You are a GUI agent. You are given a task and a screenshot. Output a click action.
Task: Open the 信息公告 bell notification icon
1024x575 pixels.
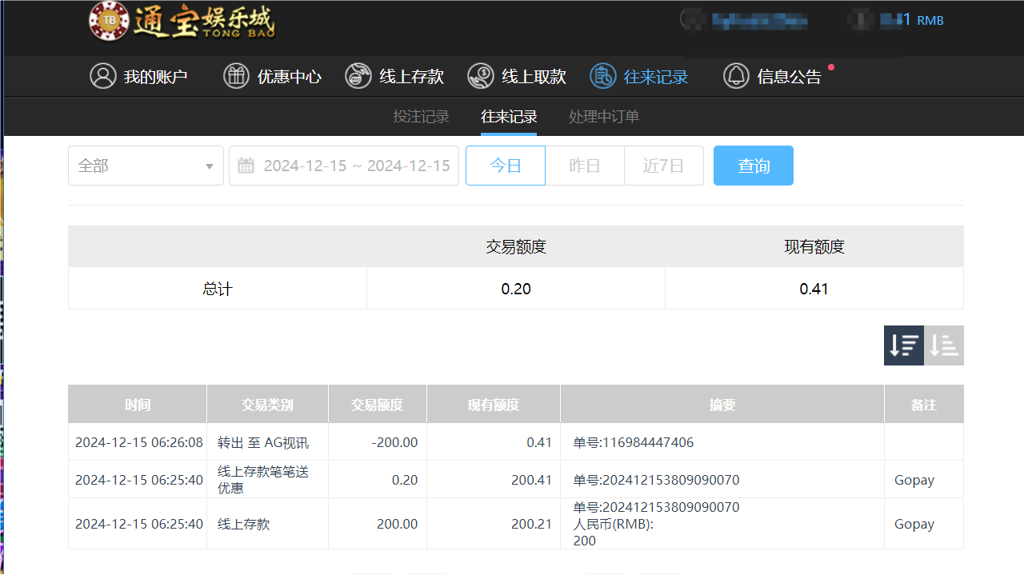(x=736, y=76)
